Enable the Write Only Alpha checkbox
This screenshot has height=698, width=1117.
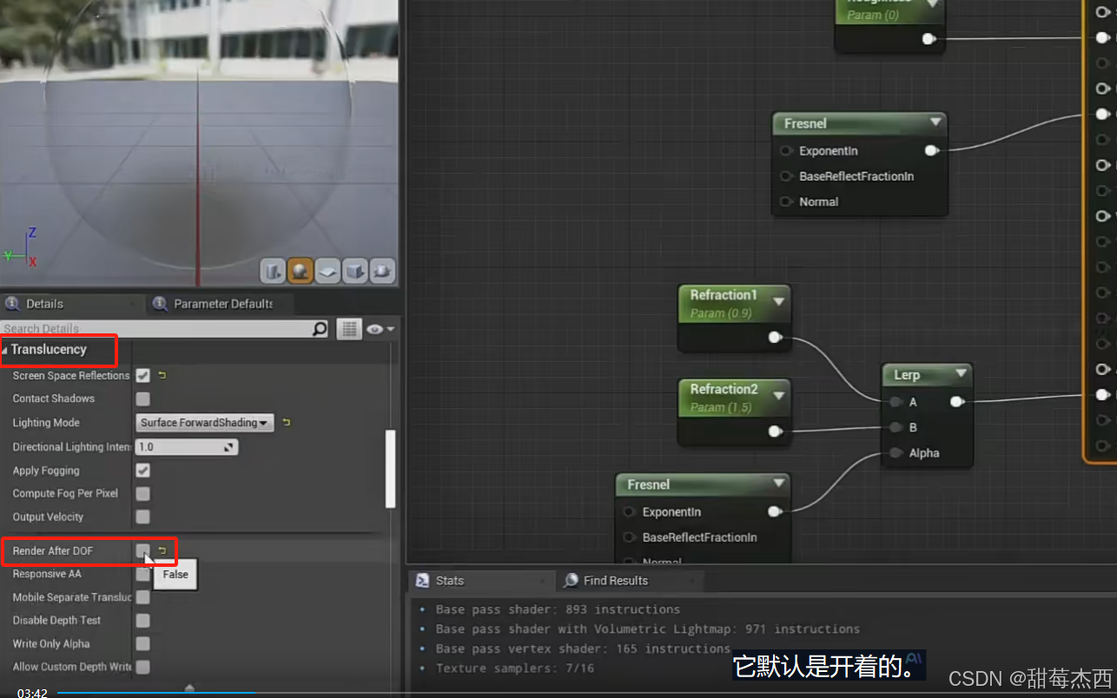143,644
